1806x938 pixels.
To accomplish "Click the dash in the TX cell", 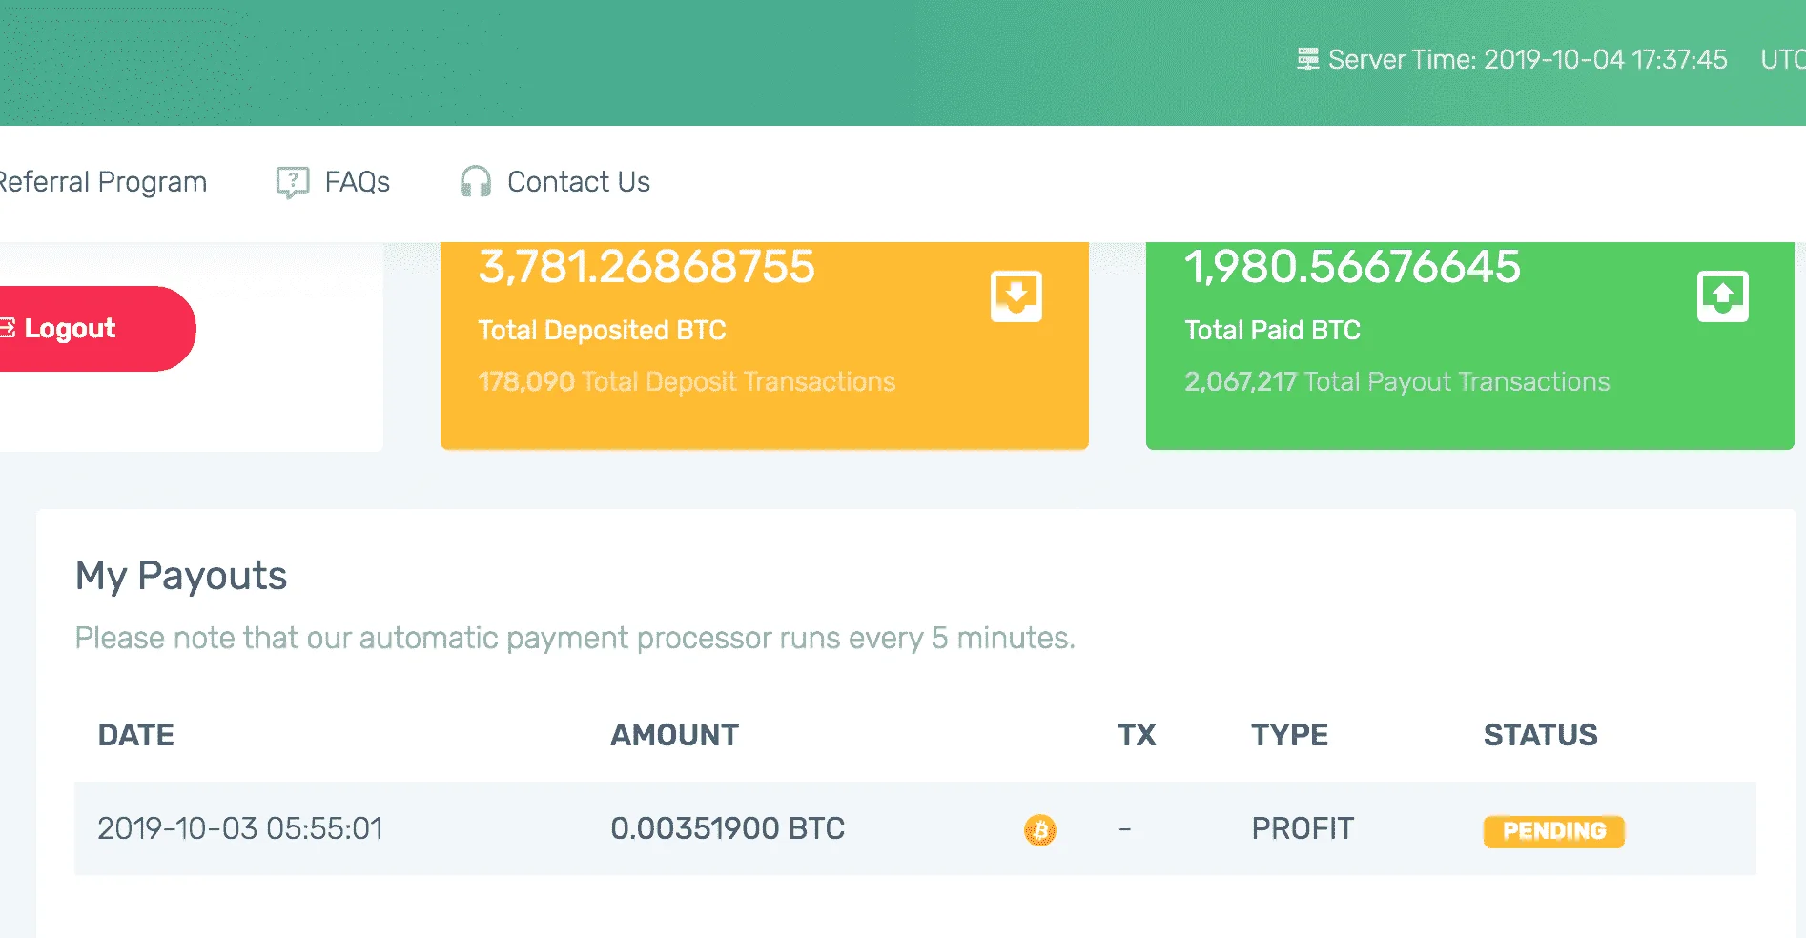I will click(1125, 829).
